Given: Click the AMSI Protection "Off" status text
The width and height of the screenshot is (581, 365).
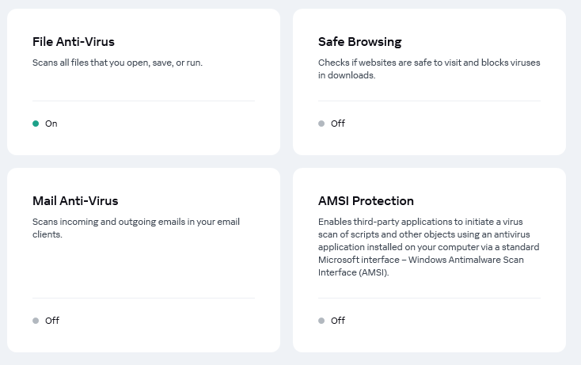Looking at the screenshot, I should tap(338, 321).
